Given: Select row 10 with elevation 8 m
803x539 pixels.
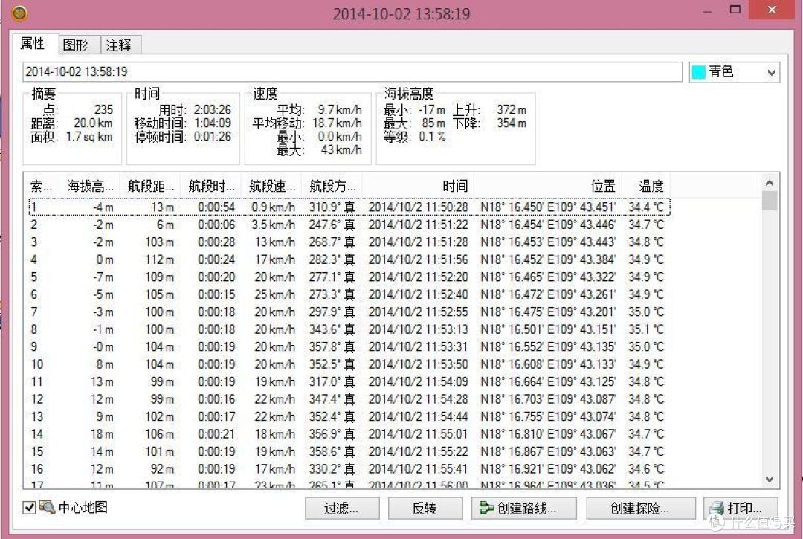Looking at the screenshot, I should 349,364.
